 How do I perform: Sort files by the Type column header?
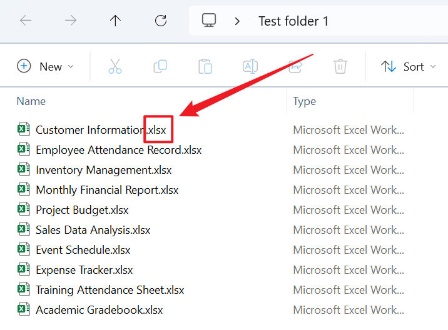(x=305, y=101)
